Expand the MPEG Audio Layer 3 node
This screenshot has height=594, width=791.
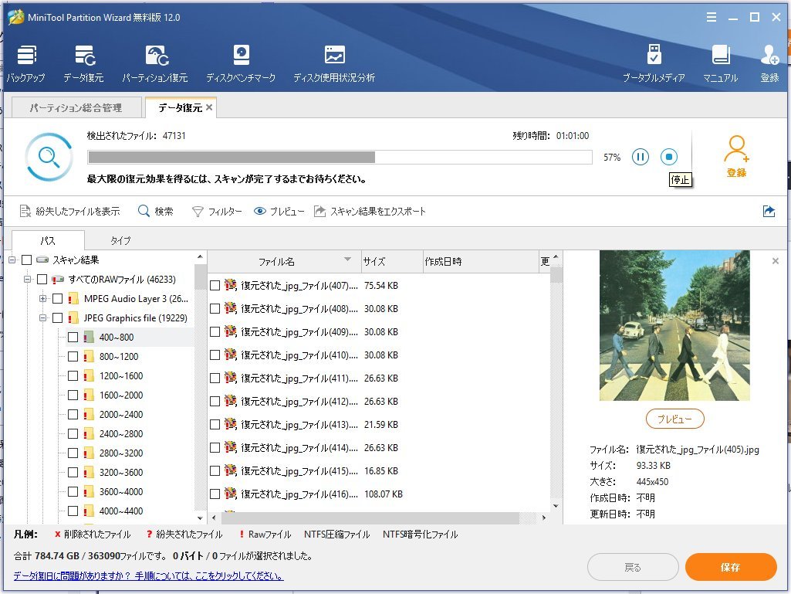click(43, 298)
